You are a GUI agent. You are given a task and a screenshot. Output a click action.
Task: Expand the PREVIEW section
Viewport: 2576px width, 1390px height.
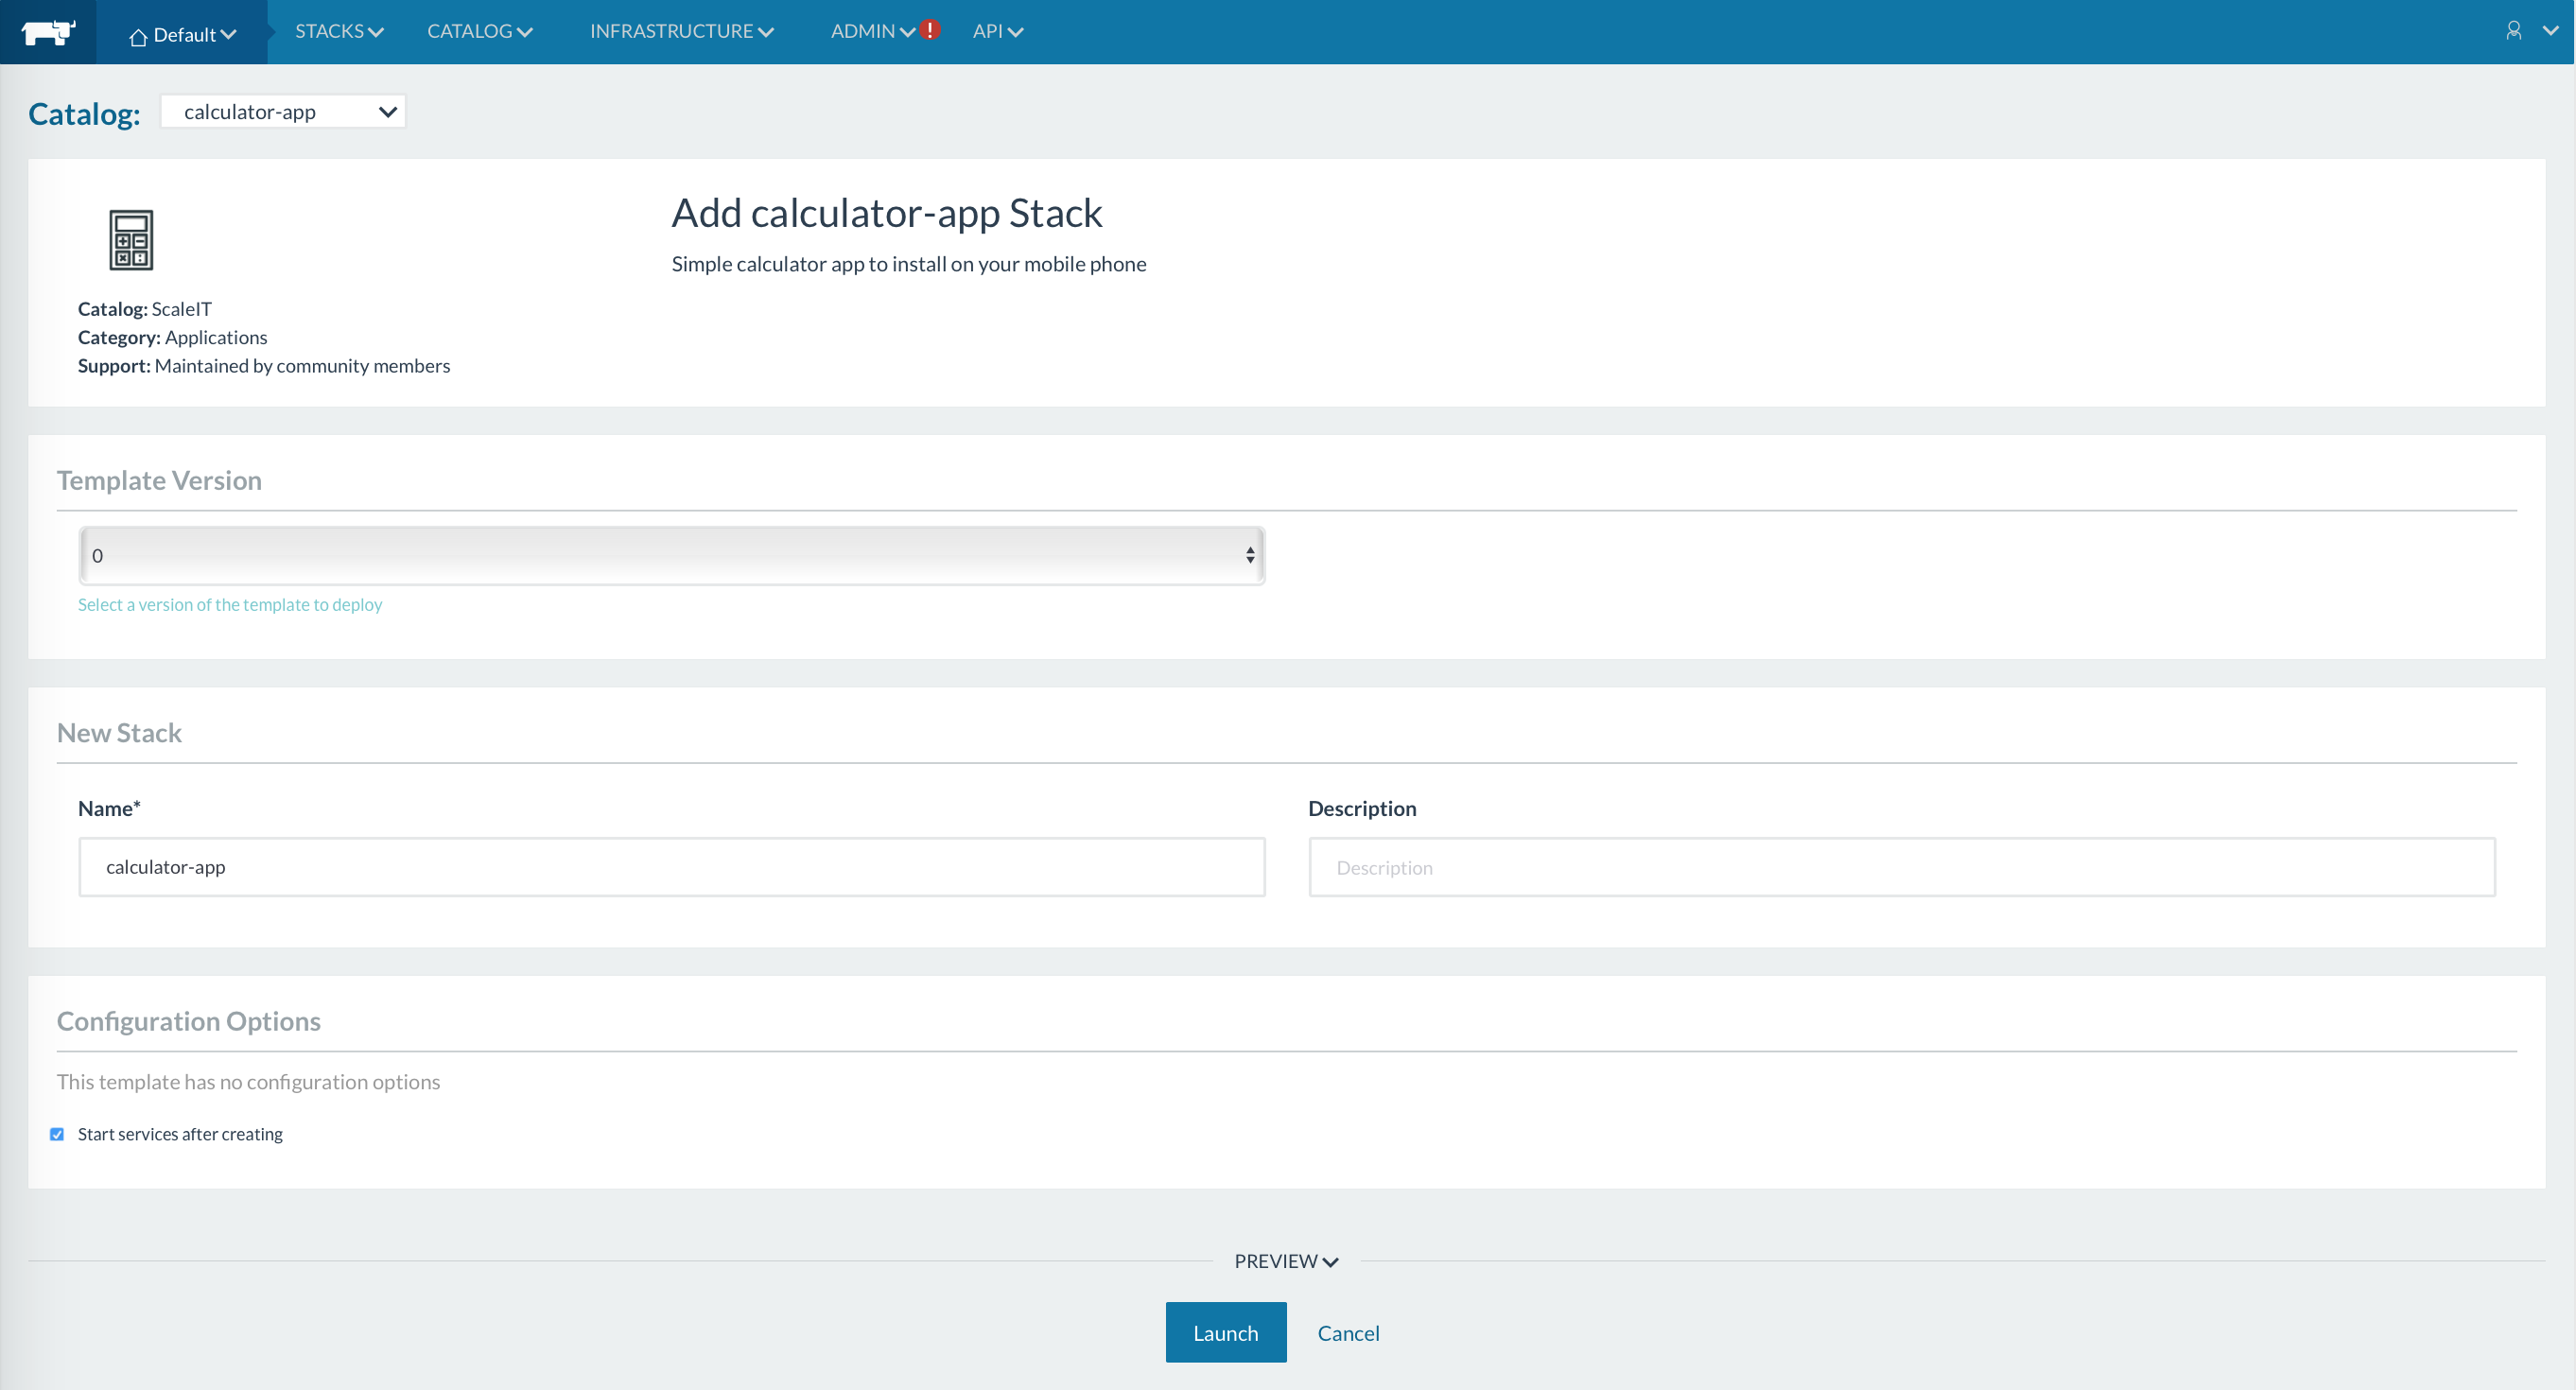click(x=1286, y=1261)
